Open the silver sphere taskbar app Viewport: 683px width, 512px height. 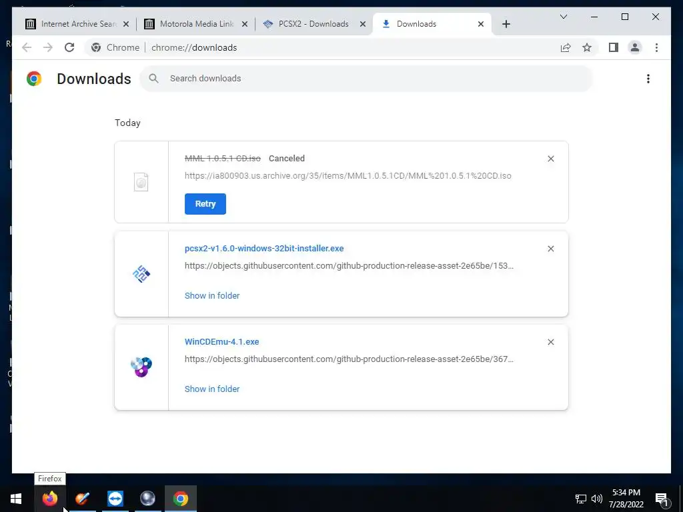(x=147, y=499)
